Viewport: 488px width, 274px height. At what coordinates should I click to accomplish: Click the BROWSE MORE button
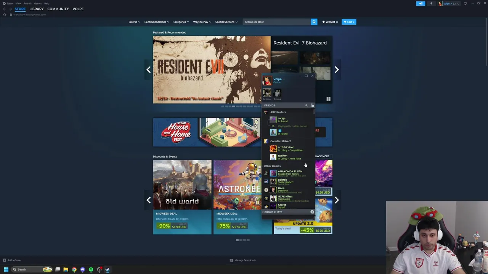tap(322, 156)
